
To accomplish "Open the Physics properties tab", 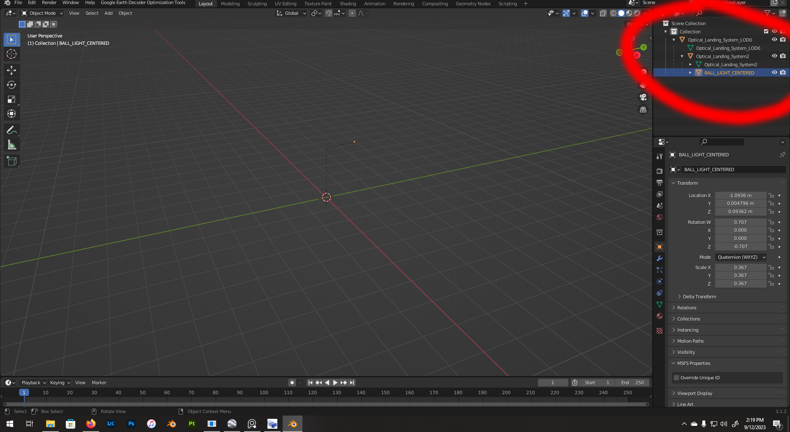I will tap(660, 281).
